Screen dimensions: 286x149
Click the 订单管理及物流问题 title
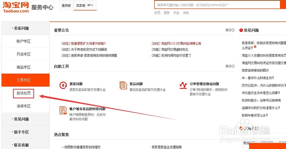[x=204, y=84]
